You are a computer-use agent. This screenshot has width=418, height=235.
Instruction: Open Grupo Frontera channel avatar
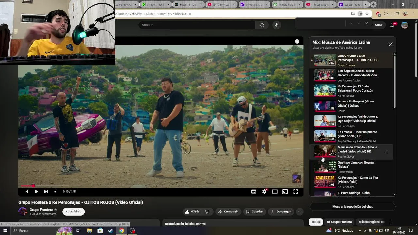(23, 211)
